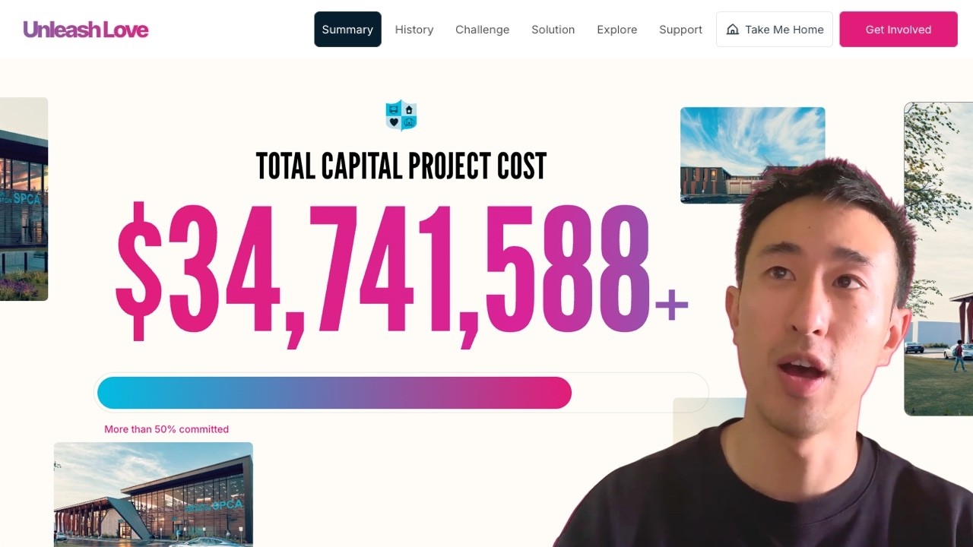Open the History section
Image resolution: width=973 pixels, height=547 pixels.
(x=414, y=30)
